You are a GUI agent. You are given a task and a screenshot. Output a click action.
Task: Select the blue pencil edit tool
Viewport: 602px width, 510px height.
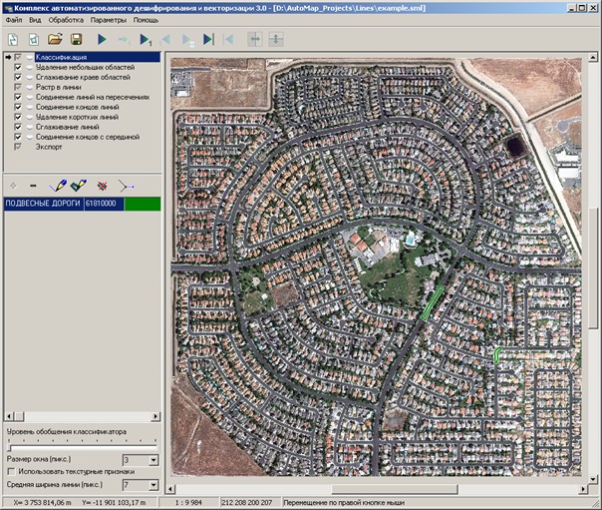[x=56, y=185]
